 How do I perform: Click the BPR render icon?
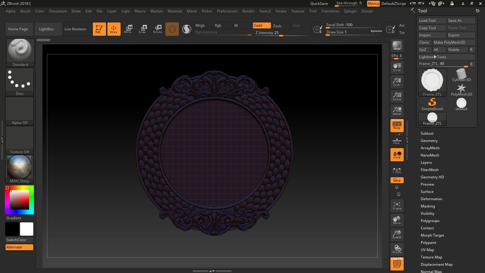coord(397,45)
